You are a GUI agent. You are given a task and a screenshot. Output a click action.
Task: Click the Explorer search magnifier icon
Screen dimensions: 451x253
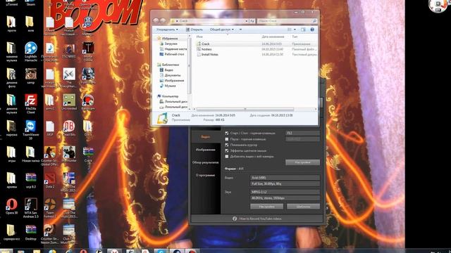tap(314, 21)
